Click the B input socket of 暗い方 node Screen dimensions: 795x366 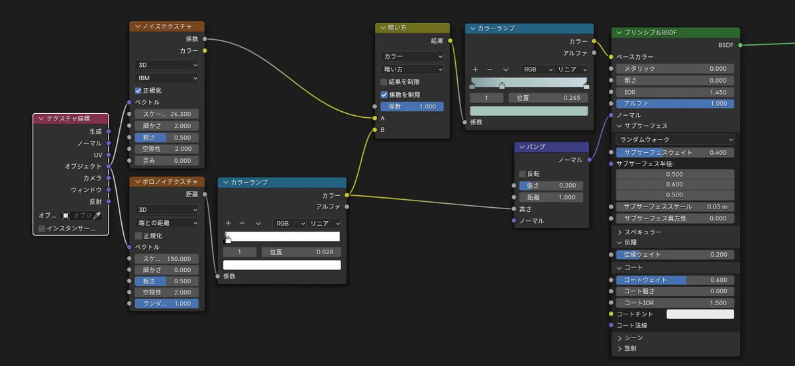[375, 130]
